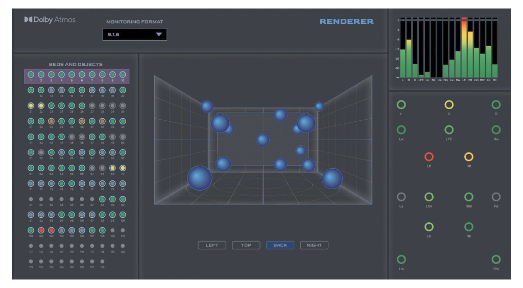Click the L speaker indicator
Screen dimensions: 523x288
point(401,105)
